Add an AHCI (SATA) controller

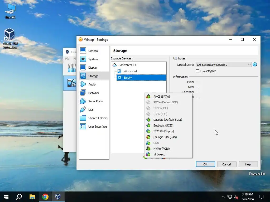pyautogui.click(x=168, y=97)
